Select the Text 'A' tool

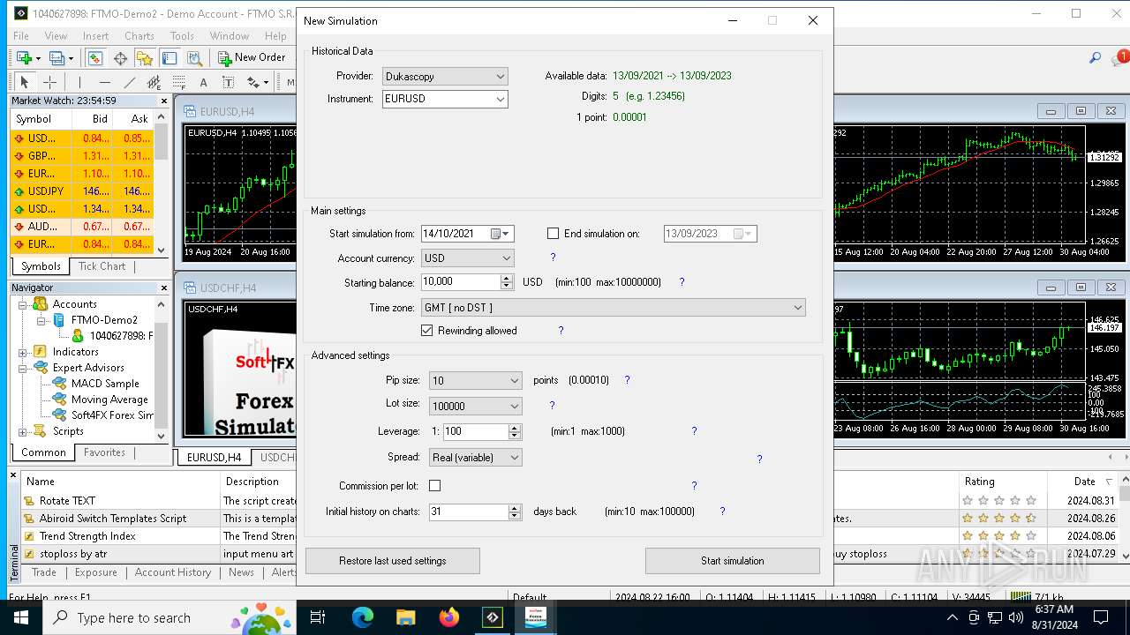pyautogui.click(x=203, y=82)
